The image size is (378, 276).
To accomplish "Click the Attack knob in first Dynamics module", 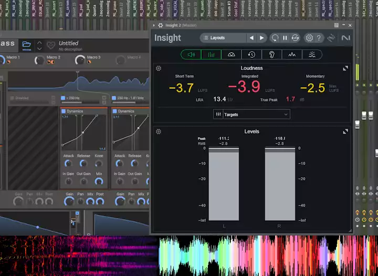I will [x=68, y=163].
